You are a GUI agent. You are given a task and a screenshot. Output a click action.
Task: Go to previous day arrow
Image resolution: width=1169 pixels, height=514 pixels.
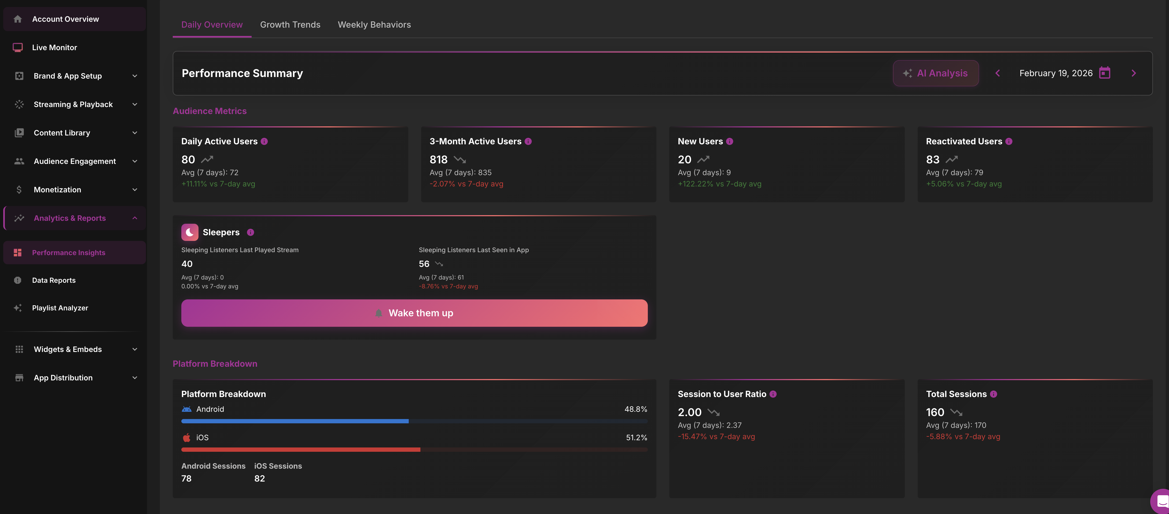pos(998,73)
